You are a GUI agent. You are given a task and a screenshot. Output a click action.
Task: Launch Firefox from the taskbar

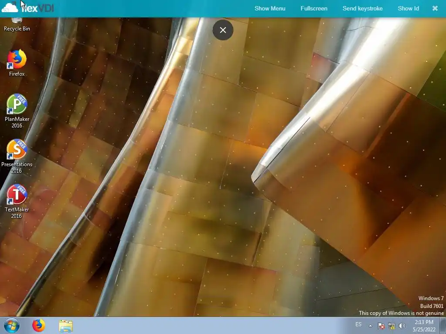click(x=39, y=325)
